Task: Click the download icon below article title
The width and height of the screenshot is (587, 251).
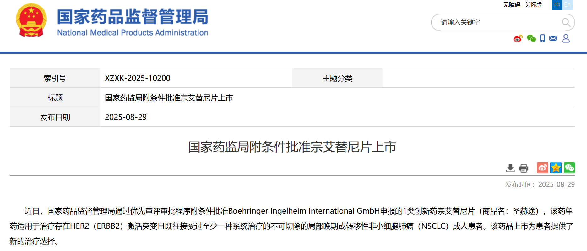Action: point(510,168)
